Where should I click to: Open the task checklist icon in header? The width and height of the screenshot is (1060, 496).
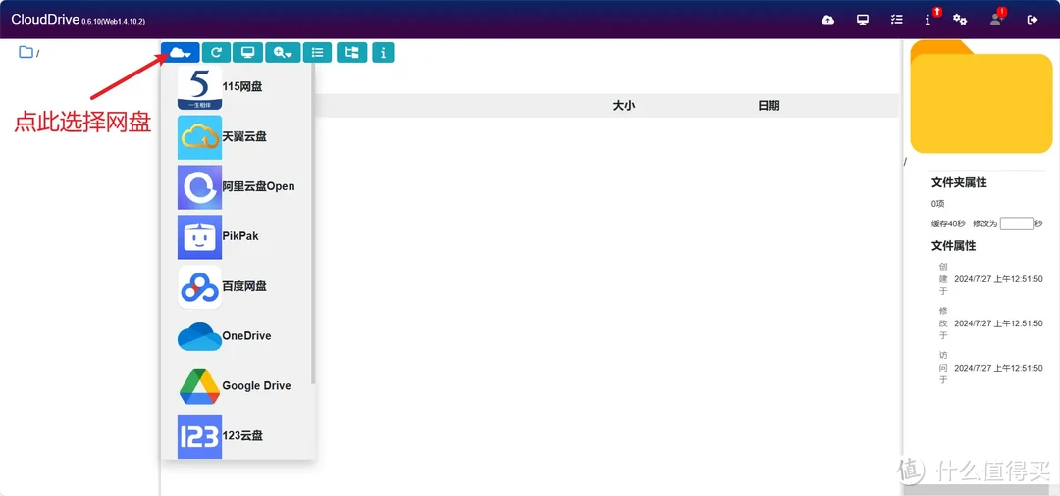point(896,20)
